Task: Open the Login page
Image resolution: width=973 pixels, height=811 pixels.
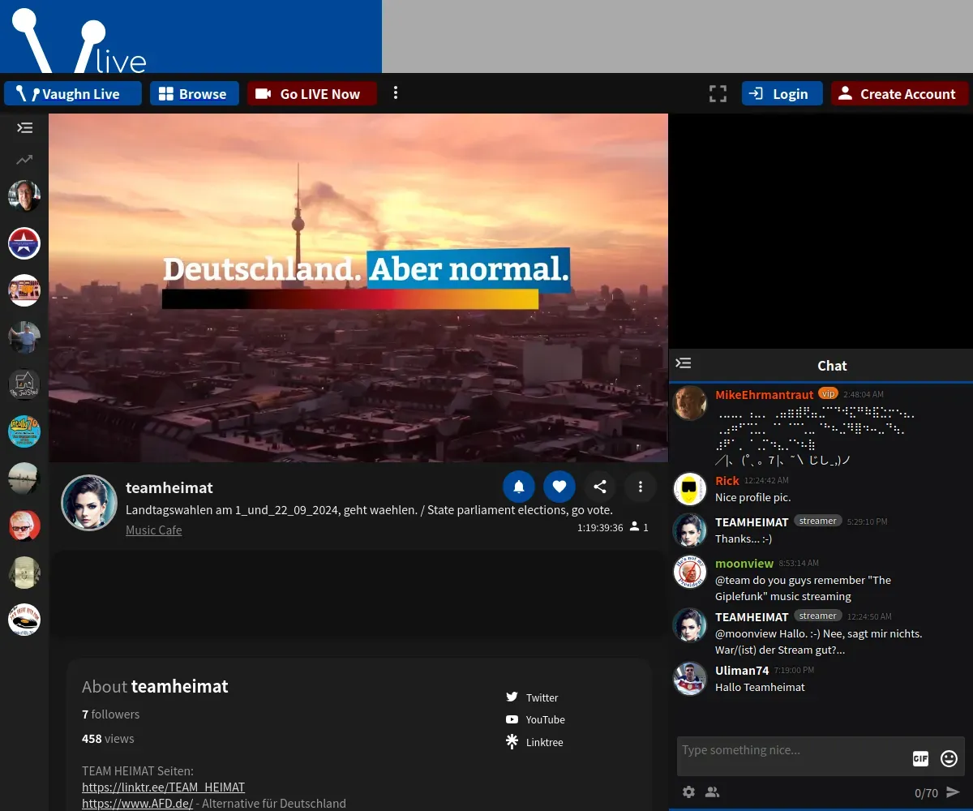Action: pyautogui.click(x=782, y=93)
